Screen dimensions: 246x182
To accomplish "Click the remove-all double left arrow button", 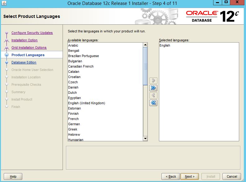I will pyautogui.click(x=153, y=103).
